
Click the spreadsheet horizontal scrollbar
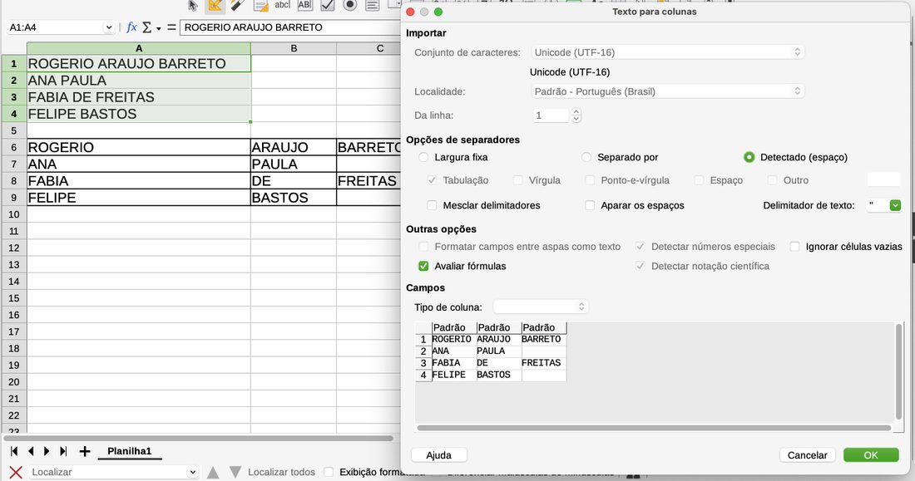[x=199, y=438]
